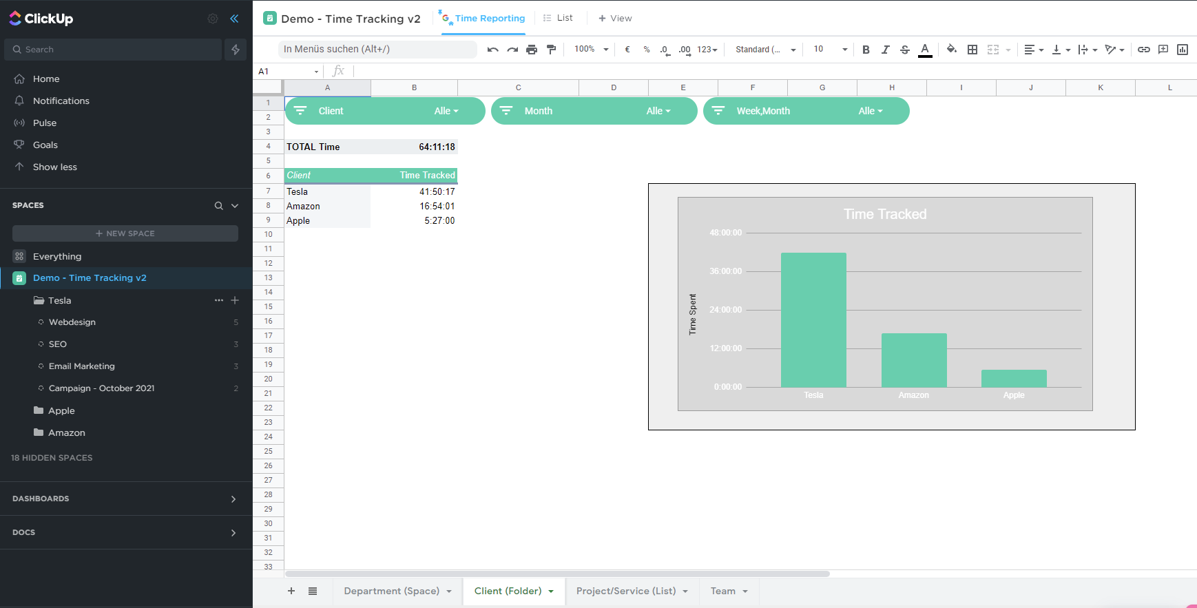
Task: Switch to the Time Reporting view tab
Action: click(483, 19)
